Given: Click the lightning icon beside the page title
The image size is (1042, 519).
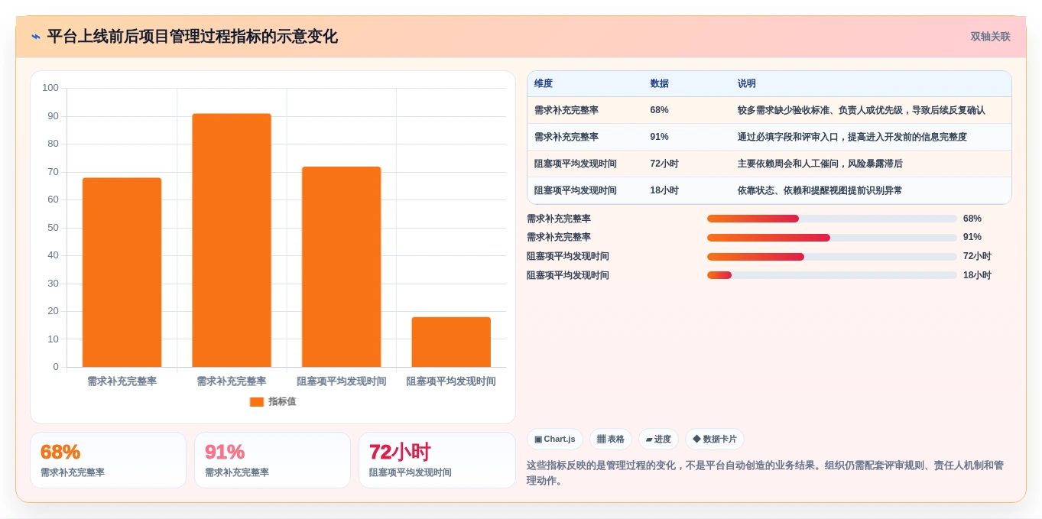Looking at the screenshot, I should (x=36, y=37).
